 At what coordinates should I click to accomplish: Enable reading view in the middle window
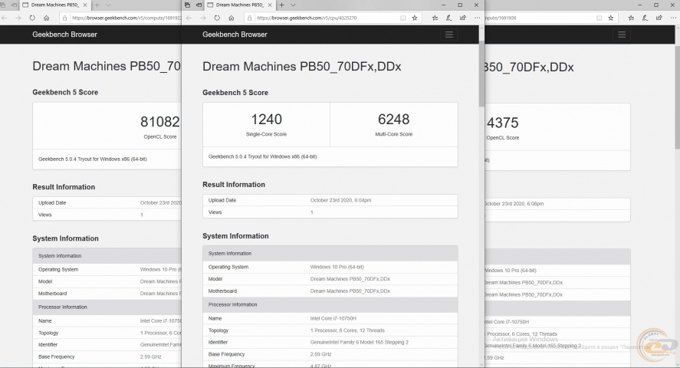coord(403,18)
